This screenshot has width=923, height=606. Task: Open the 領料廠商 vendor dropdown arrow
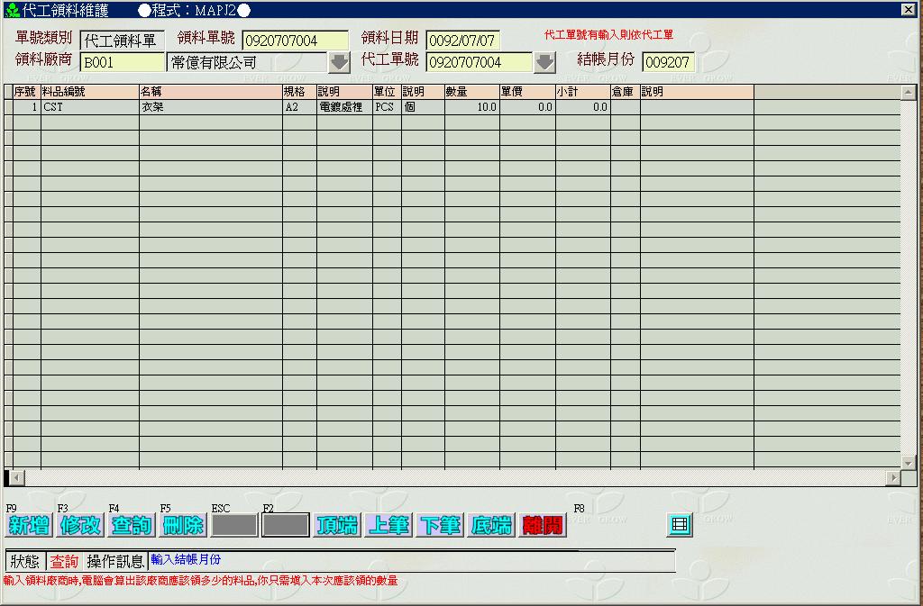click(339, 62)
